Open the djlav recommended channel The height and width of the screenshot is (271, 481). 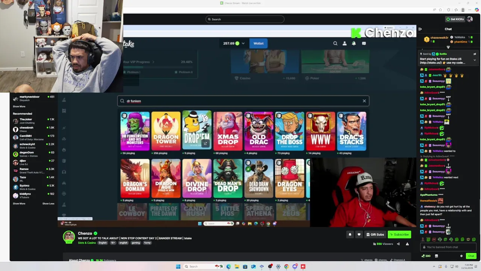click(x=33, y=162)
